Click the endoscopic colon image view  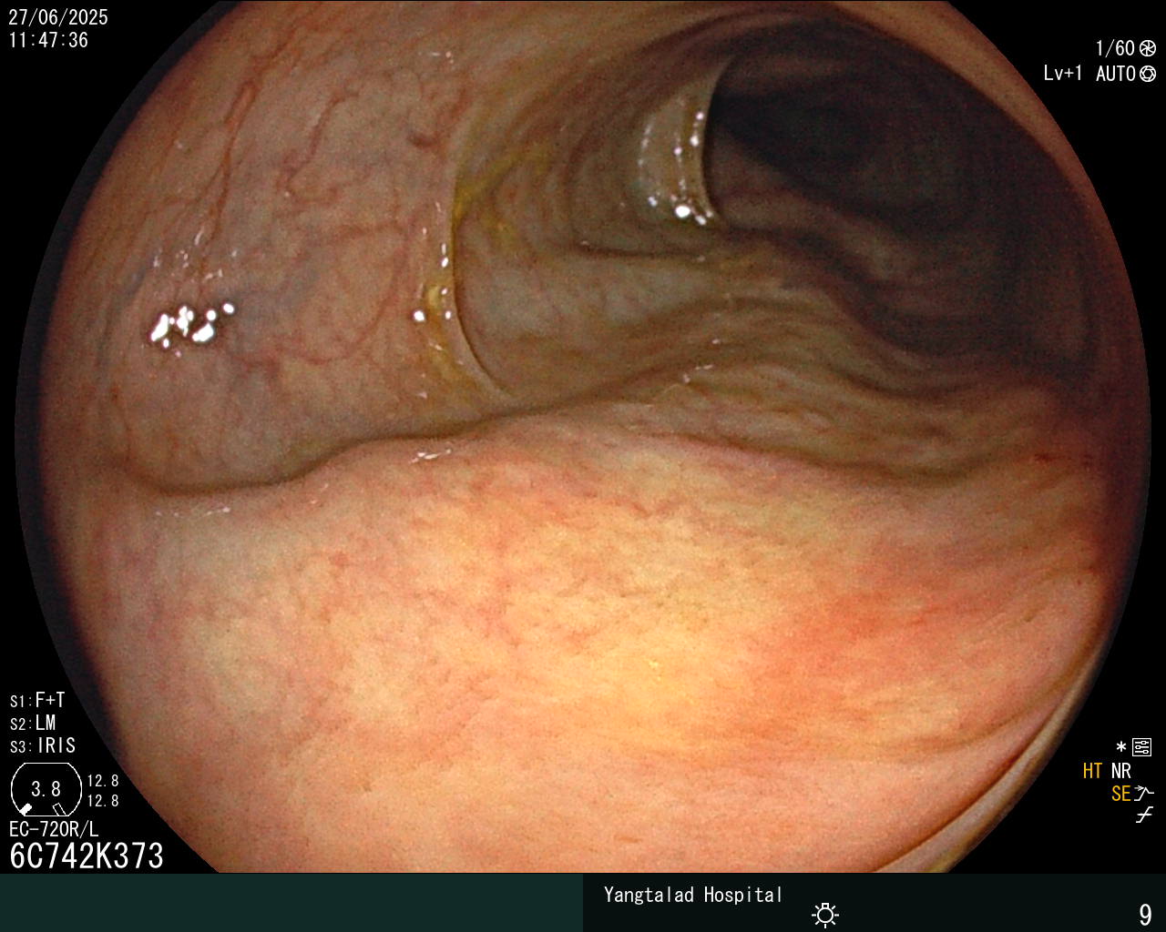coord(583,437)
